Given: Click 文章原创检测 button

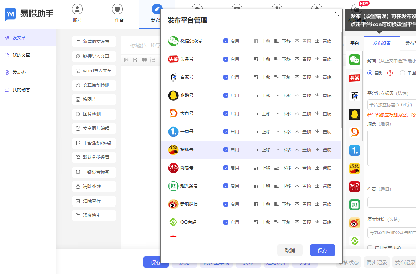Looking at the screenshot, I should coord(94,85).
